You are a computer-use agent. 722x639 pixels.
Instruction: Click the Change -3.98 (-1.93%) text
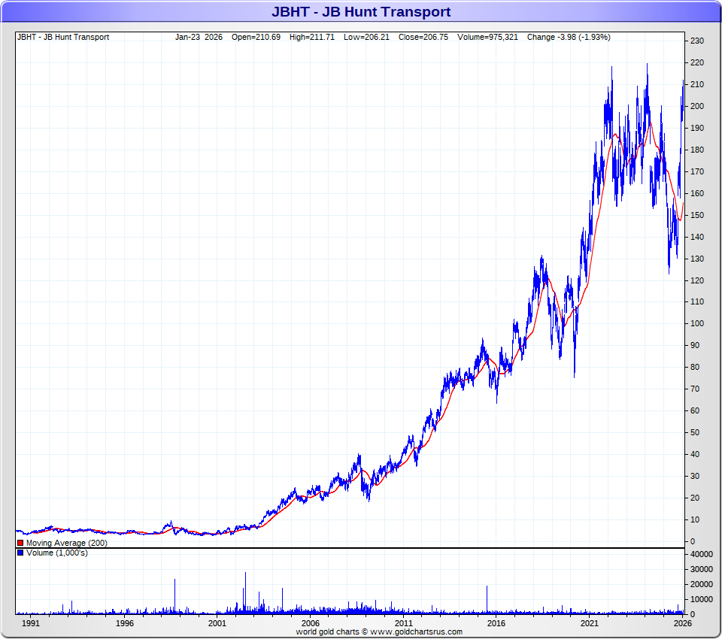pyautogui.click(x=569, y=37)
